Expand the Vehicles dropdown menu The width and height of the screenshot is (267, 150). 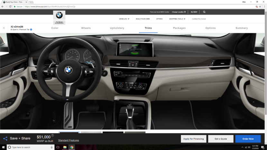tap(124, 19)
